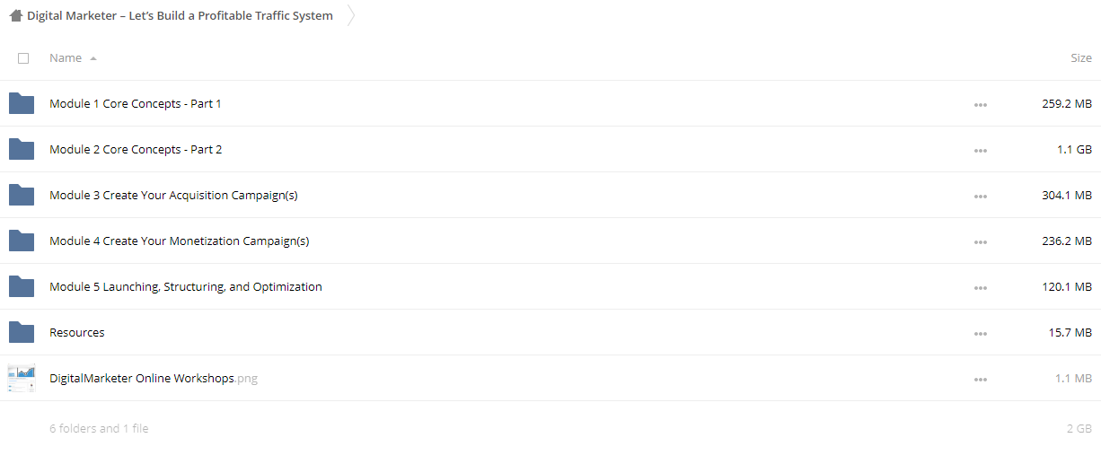1101x464 pixels.
Task: Open the Module 2 Core Concepts - Part 2 link
Action: [x=136, y=150]
